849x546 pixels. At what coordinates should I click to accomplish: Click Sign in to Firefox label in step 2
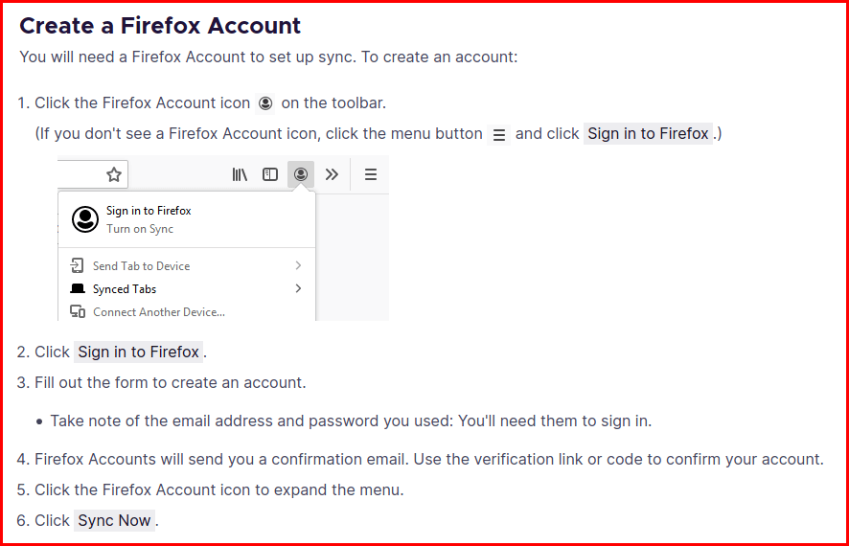[139, 352]
